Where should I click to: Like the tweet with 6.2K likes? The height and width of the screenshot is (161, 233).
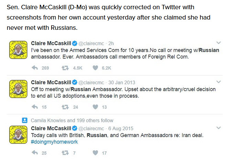(x=95, y=68)
